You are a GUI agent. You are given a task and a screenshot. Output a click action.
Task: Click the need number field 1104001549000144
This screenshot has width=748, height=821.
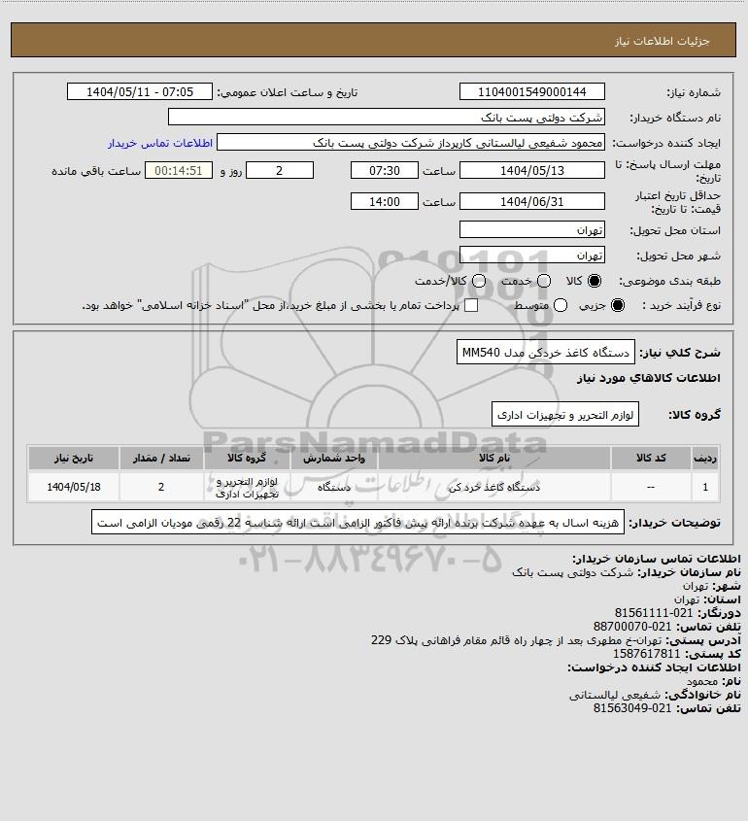[x=531, y=91]
